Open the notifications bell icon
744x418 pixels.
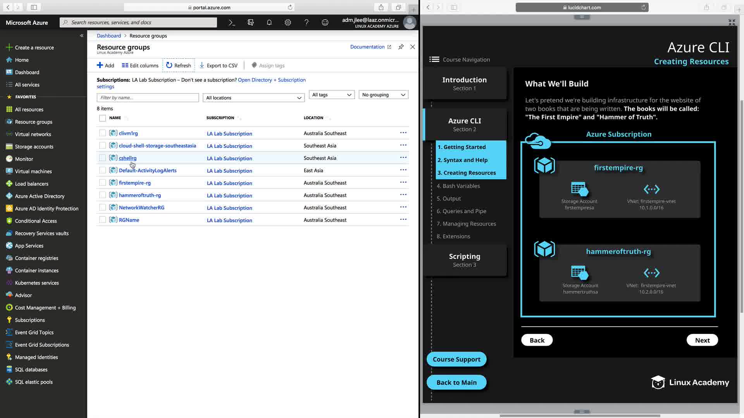(x=269, y=22)
